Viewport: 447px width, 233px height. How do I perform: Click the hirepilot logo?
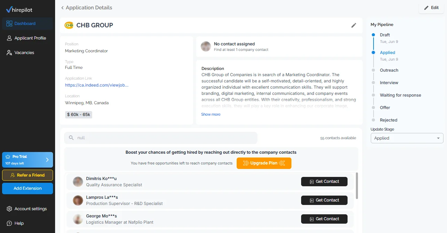click(x=19, y=10)
